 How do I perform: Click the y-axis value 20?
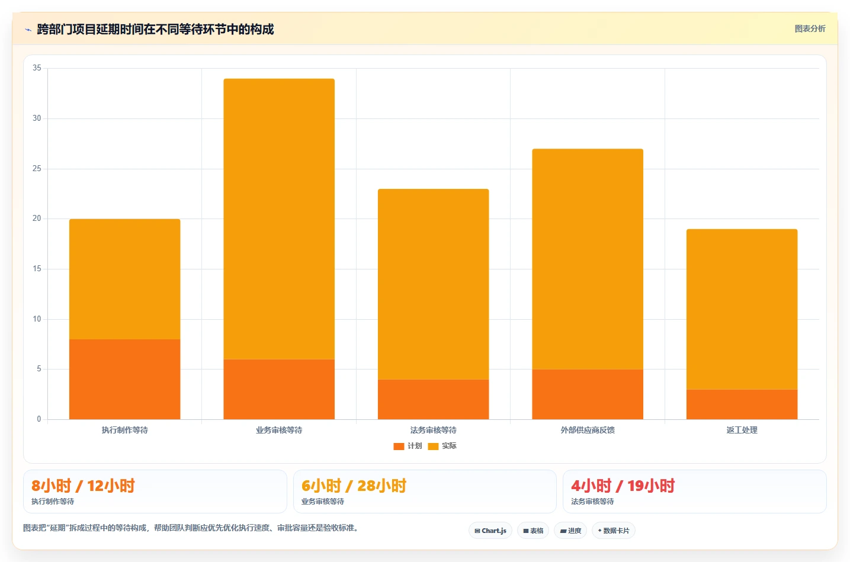click(37, 219)
